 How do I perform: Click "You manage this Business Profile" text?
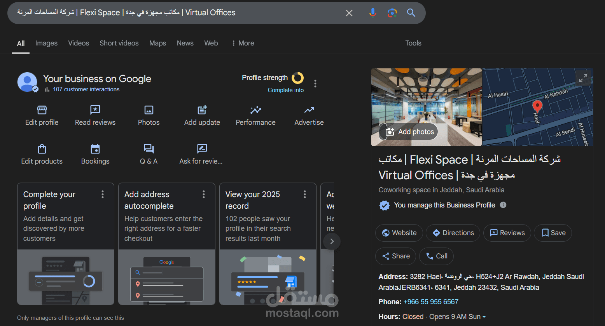[444, 205]
